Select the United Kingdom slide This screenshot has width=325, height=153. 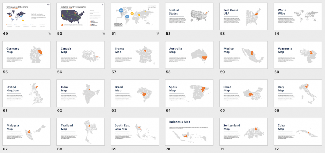26,93
